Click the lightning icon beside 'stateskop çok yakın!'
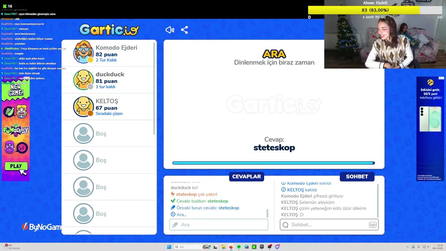The image size is (446, 251). [173, 194]
